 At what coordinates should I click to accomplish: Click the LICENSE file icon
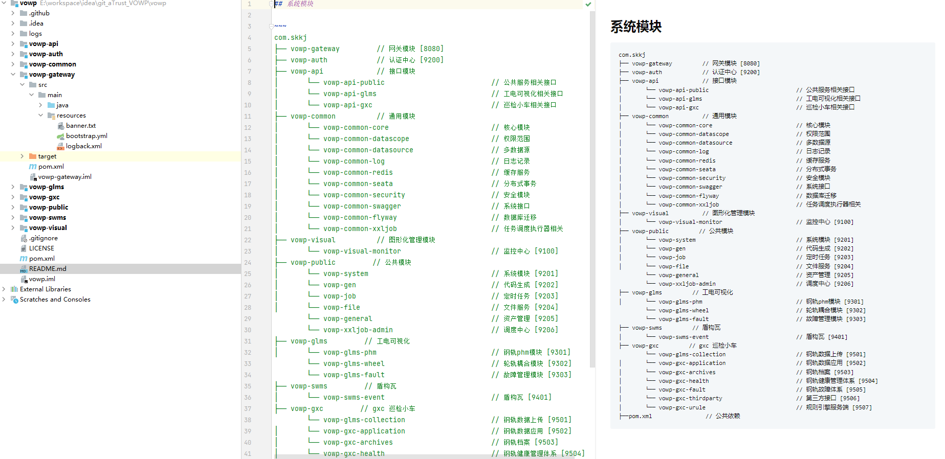point(24,248)
